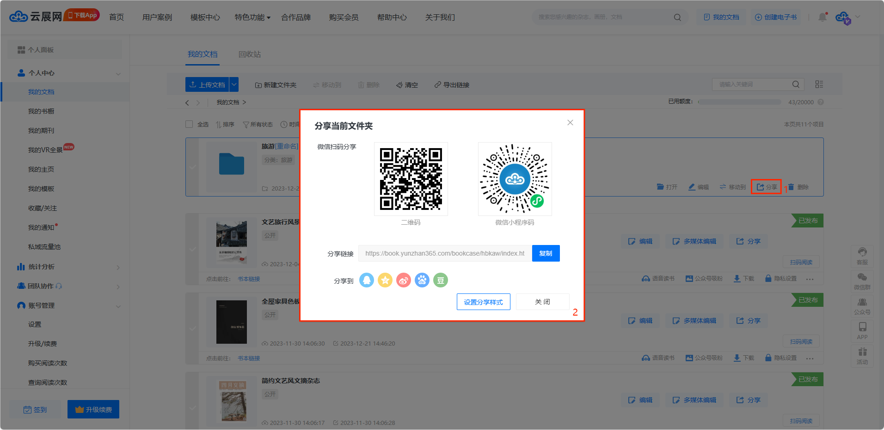Click the 已用额度 usage progress bar
Screen dimensions: 884x430
(x=739, y=102)
